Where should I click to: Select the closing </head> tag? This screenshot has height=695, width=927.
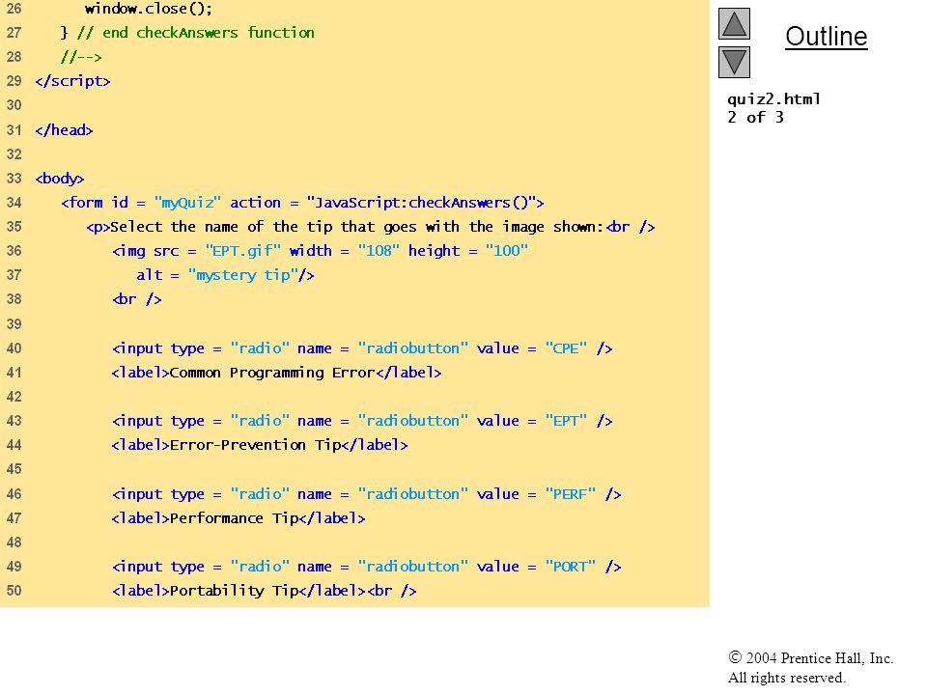point(64,130)
